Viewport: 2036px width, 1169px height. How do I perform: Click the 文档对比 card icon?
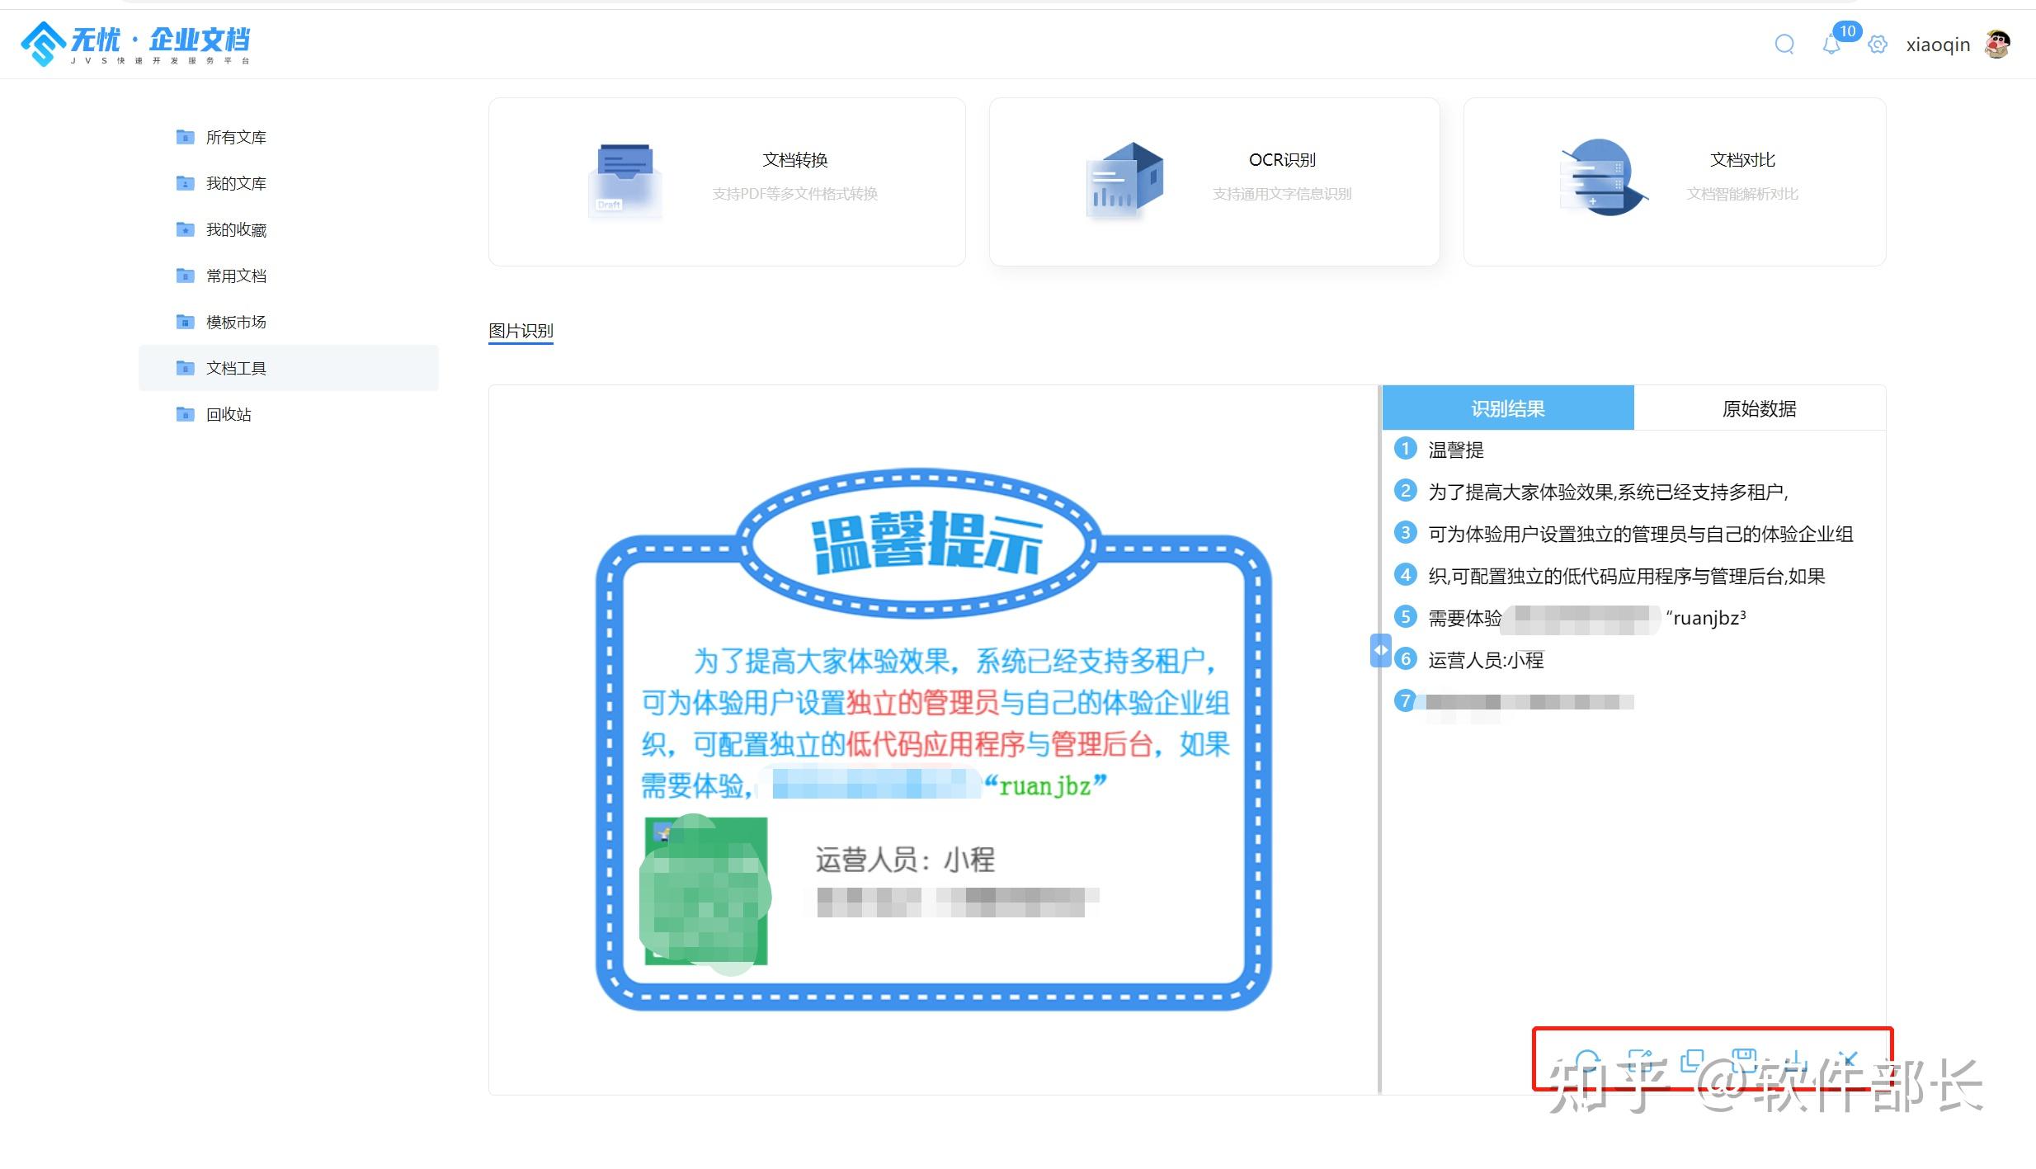coord(1602,177)
